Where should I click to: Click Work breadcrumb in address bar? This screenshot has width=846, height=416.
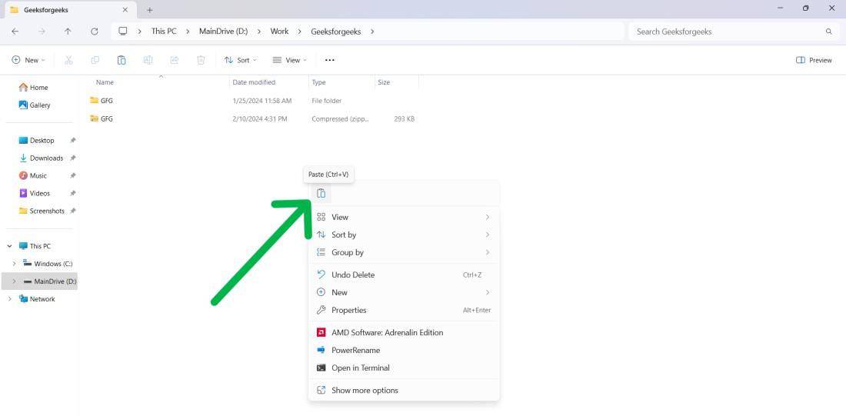279,32
